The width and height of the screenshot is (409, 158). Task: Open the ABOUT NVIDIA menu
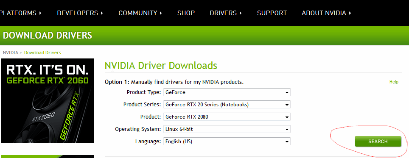[x=326, y=13]
